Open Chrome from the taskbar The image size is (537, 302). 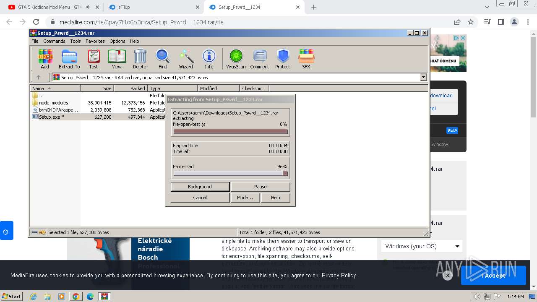(76, 297)
